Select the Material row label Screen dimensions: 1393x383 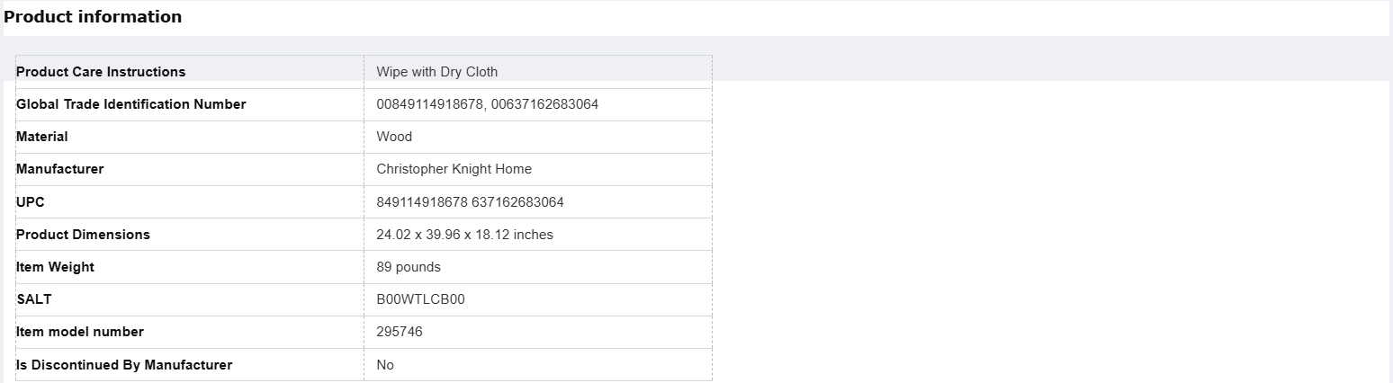tap(42, 137)
